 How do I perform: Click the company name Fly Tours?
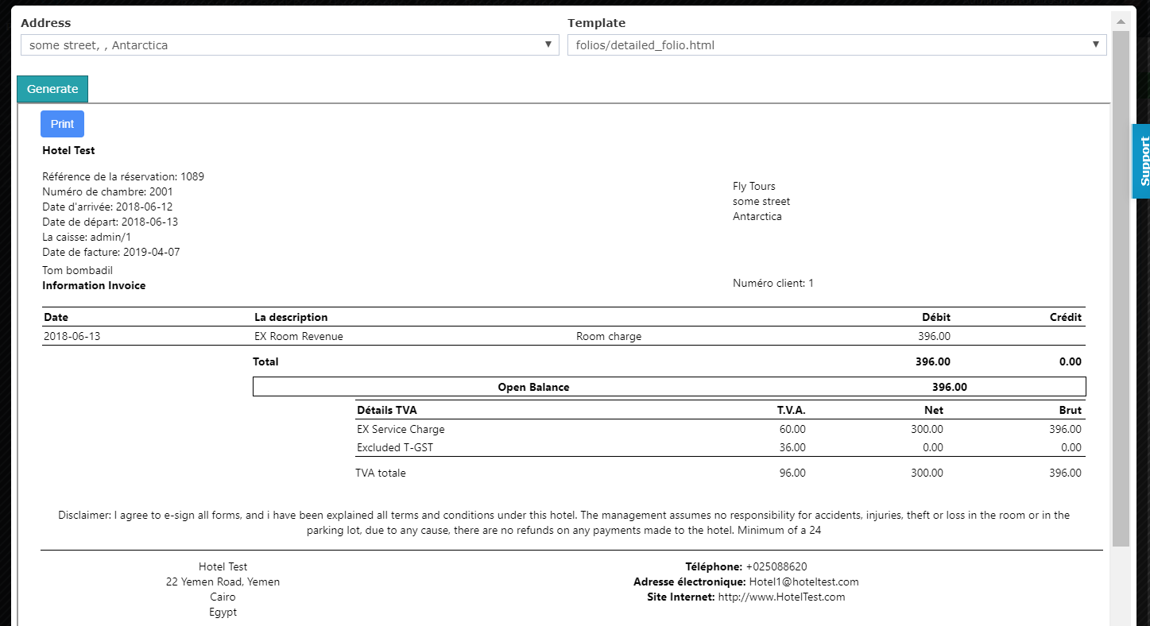pos(754,186)
